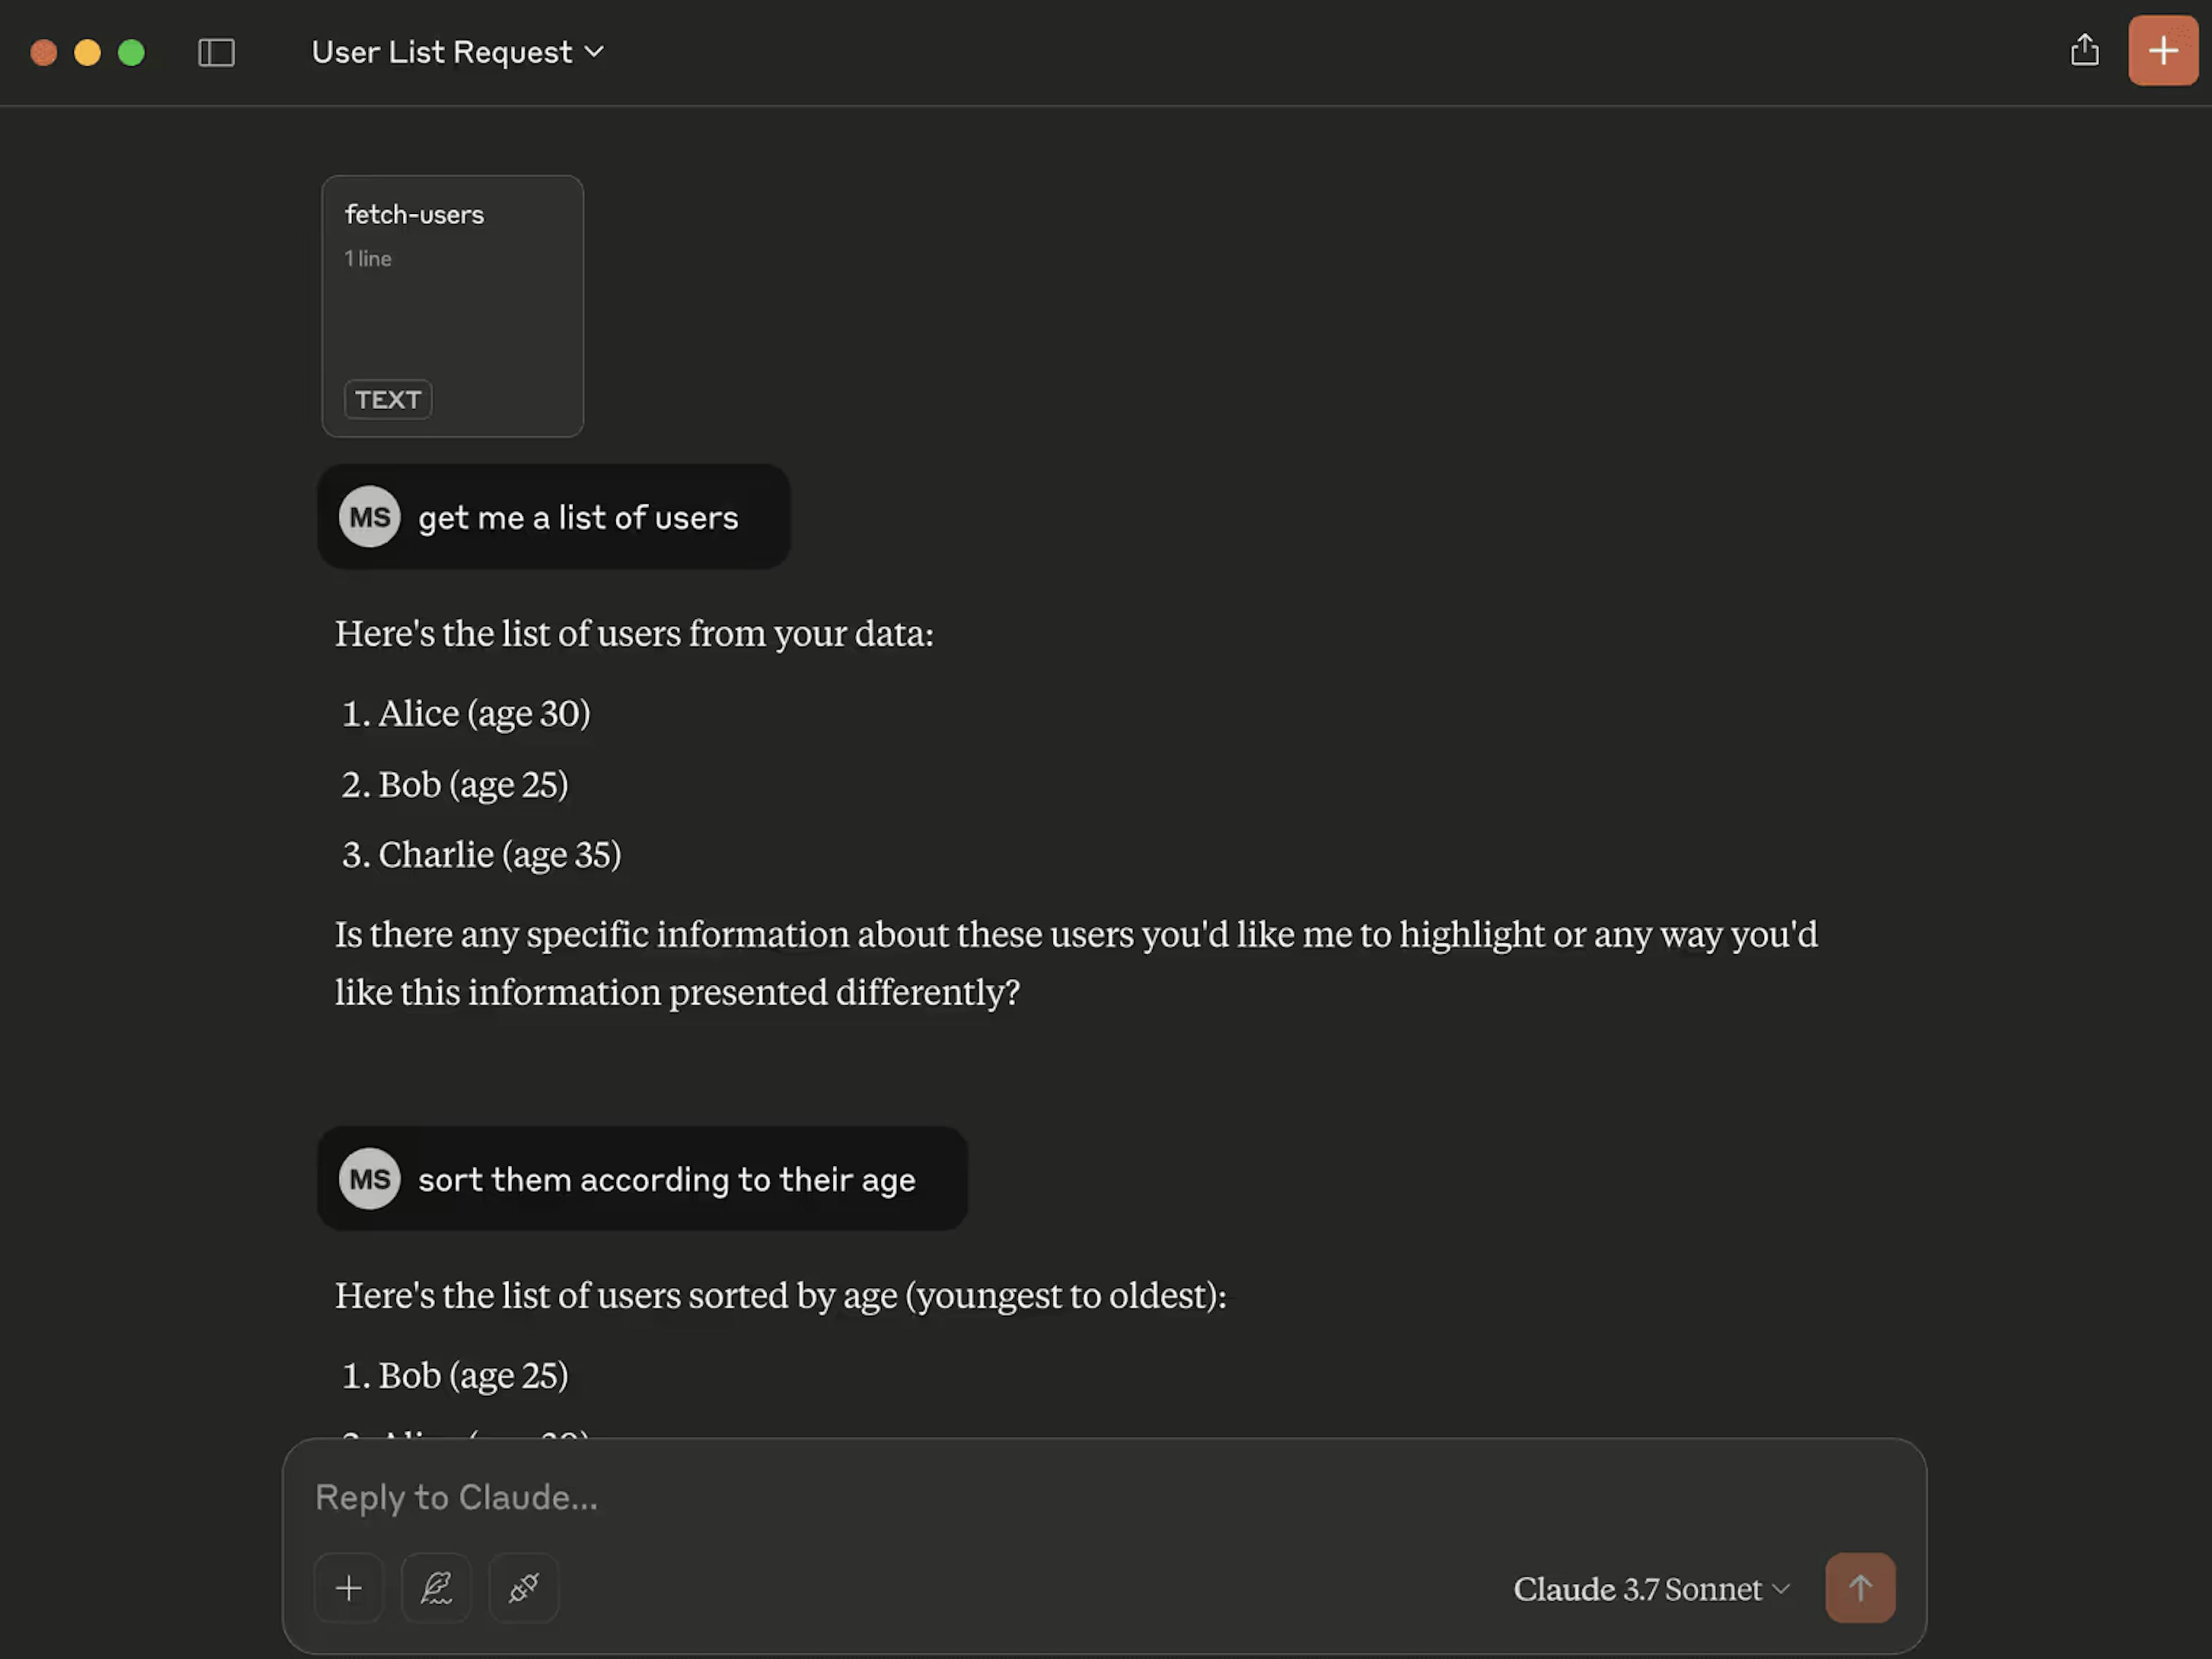2212x1659 pixels.
Task: Click the "Alice (age 30)" list entry
Action: pos(484,713)
